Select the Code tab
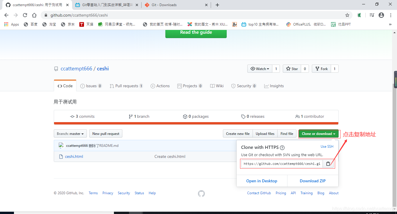The height and width of the screenshot is (214, 397). pyautogui.click(x=65, y=86)
